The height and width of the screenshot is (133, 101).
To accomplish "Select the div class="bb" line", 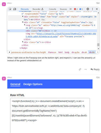I will pos(52,31).
